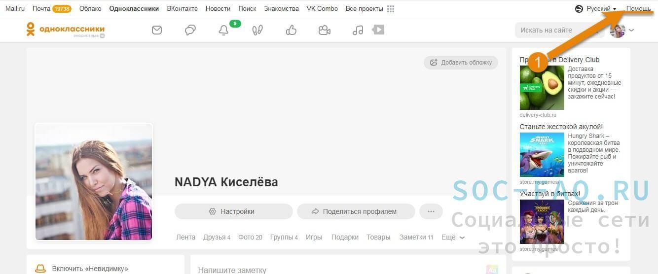Switch to the Друзья tab
Image resolution: width=658 pixels, height=274 pixels.
click(x=217, y=237)
